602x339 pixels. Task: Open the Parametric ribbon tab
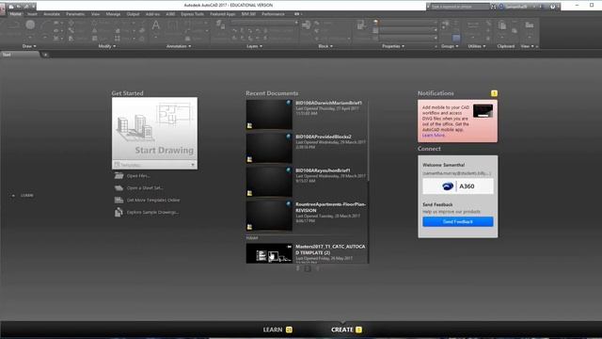(75, 14)
